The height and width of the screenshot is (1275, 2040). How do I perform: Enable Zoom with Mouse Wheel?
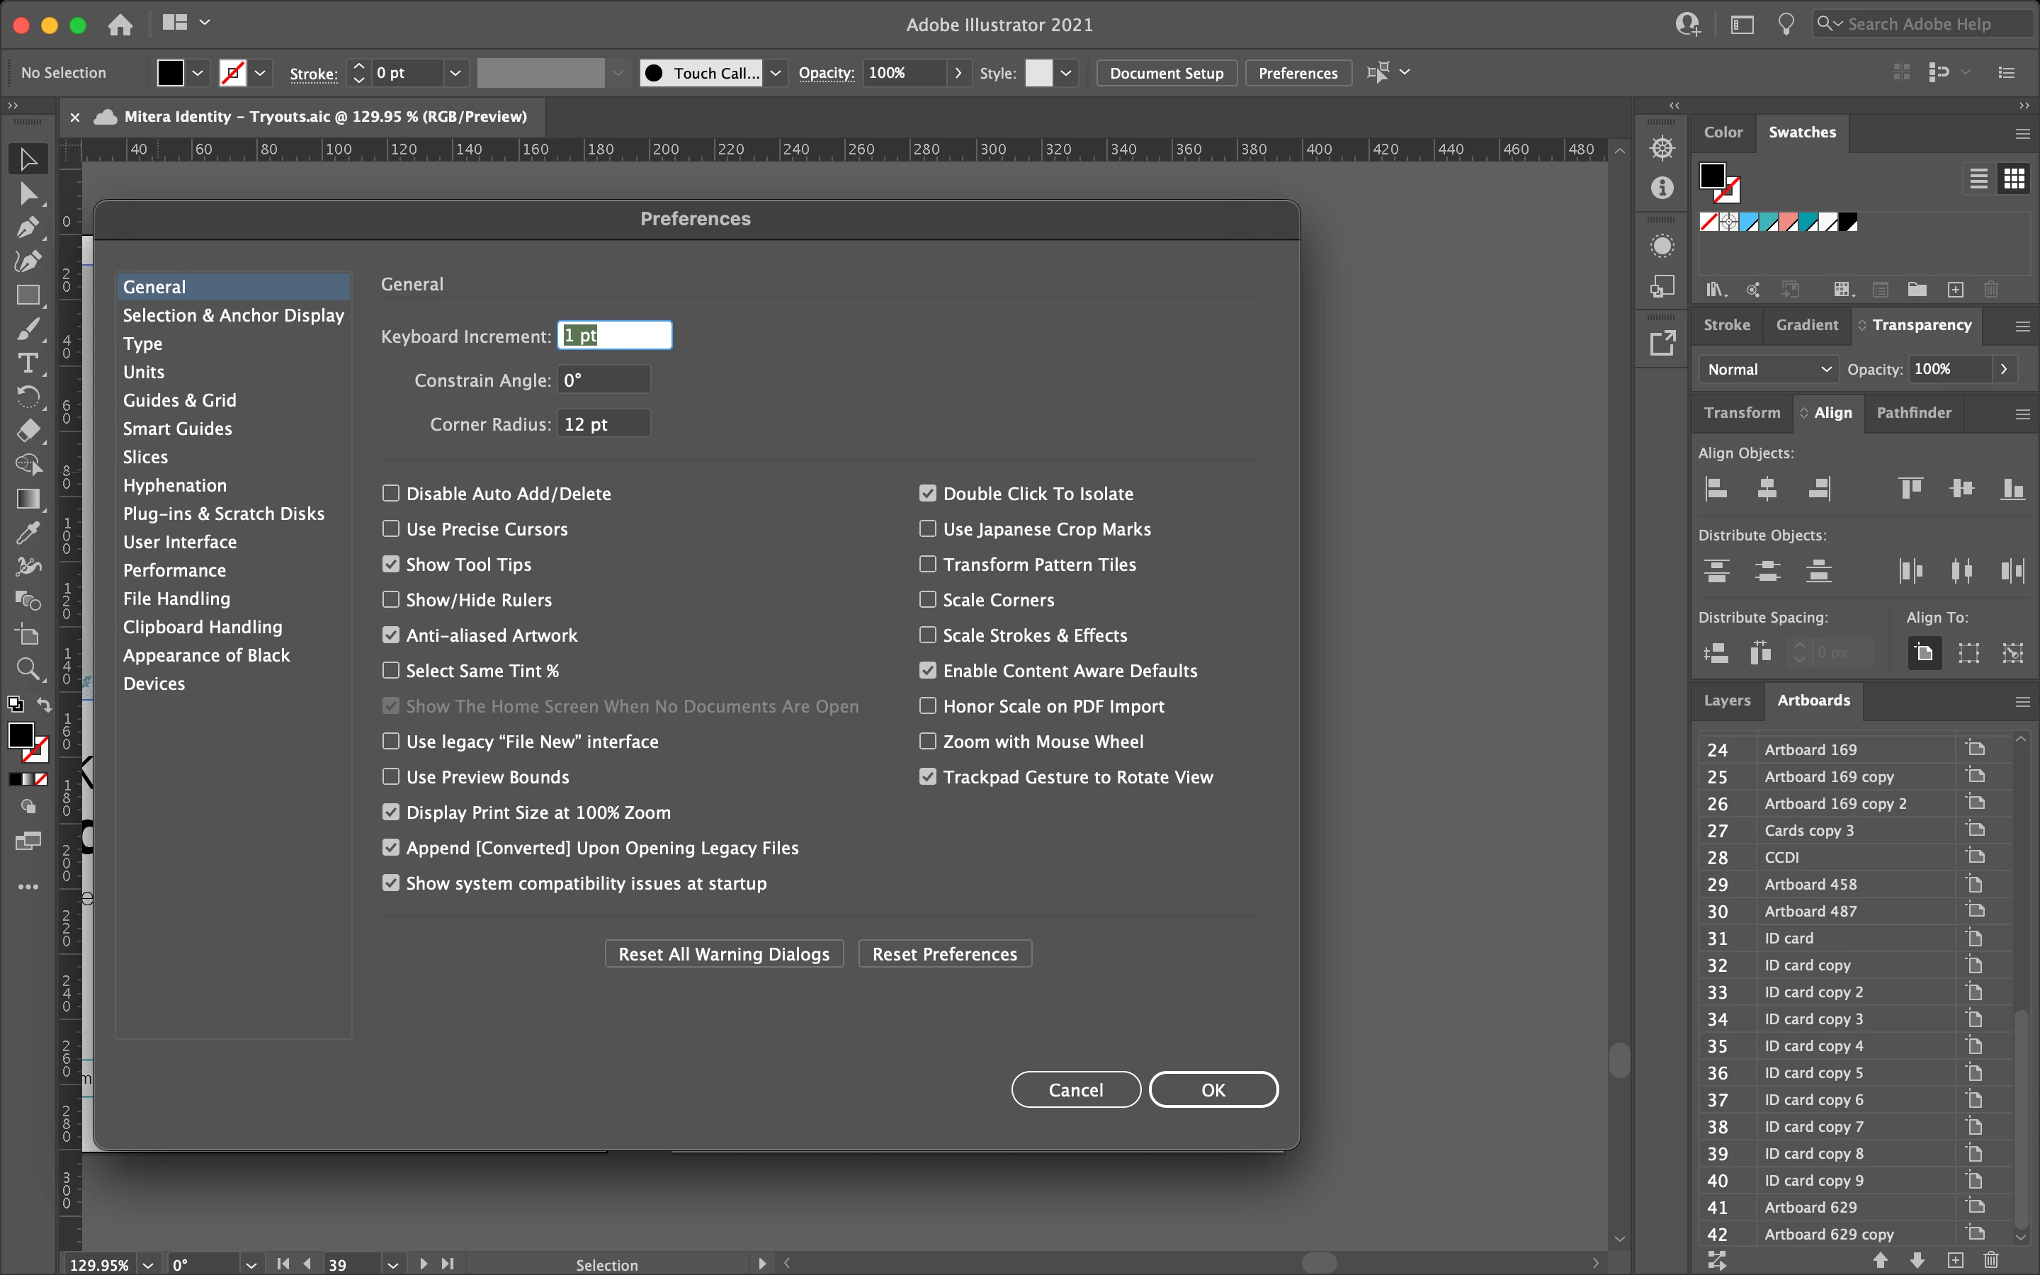pos(927,741)
